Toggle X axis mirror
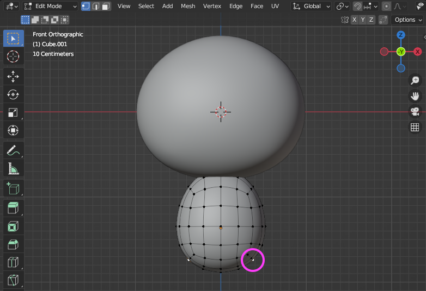426x291 pixels. (355, 20)
